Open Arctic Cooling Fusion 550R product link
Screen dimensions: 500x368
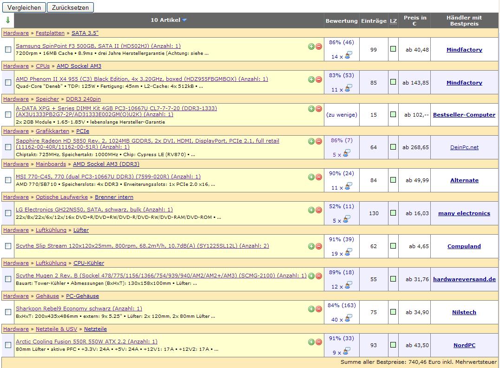pos(87,342)
